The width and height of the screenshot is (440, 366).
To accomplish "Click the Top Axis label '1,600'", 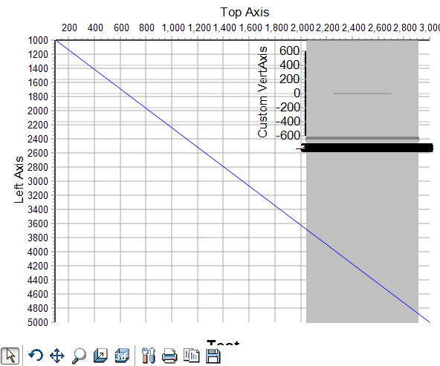I will [250, 27].
